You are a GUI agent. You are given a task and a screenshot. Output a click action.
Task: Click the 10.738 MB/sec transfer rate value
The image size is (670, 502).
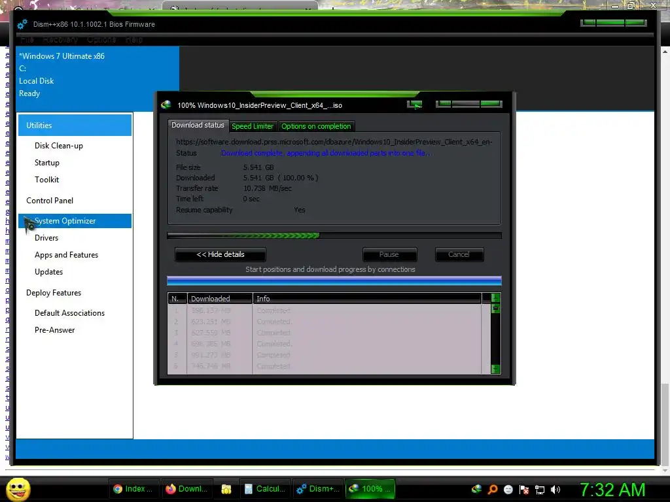(x=268, y=188)
